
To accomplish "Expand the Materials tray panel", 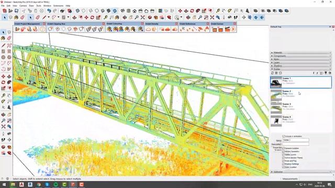I will tap(301, 52).
